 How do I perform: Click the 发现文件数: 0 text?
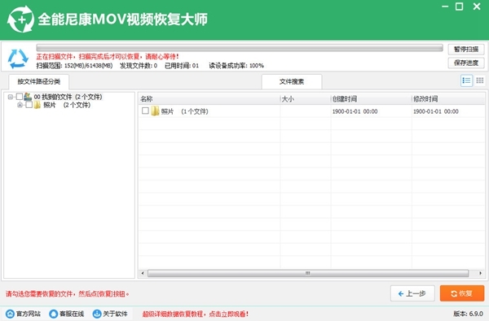pos(139,66)
